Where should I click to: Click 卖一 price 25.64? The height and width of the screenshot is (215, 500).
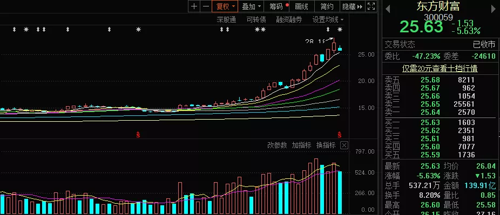pyautogui.click(x=430, y=112)
